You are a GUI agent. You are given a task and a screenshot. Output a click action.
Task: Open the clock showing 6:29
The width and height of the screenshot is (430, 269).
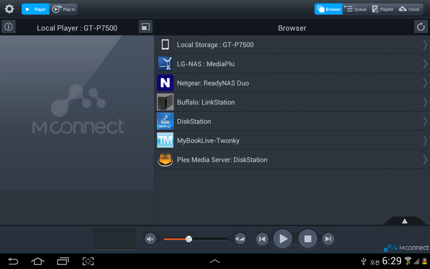click(392, 261)
